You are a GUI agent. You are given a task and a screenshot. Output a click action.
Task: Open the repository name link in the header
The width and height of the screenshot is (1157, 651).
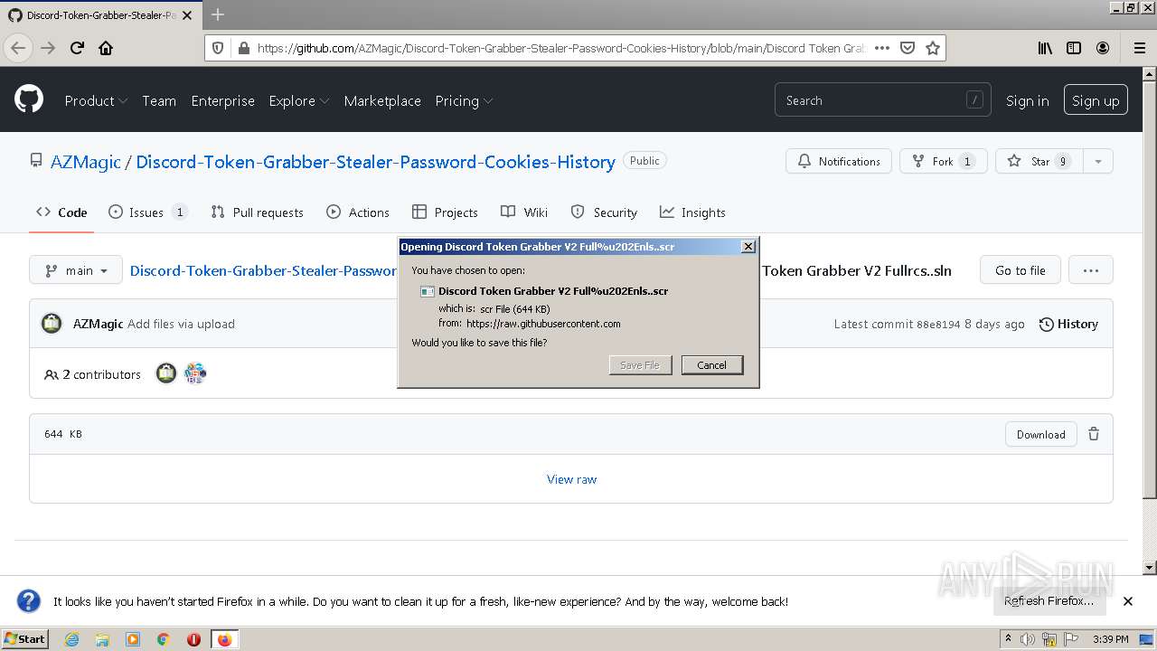(x=375, y=162)
